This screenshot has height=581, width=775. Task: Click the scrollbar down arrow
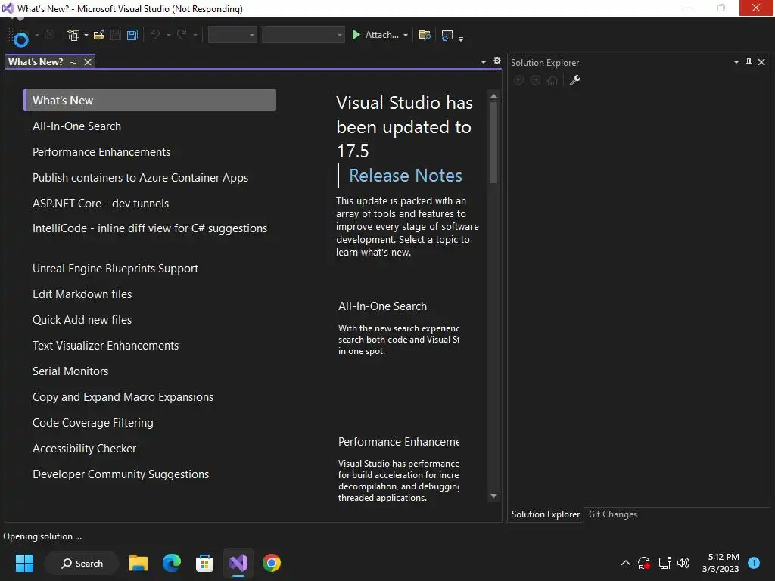pyautogui.click(x=493, y=496)
